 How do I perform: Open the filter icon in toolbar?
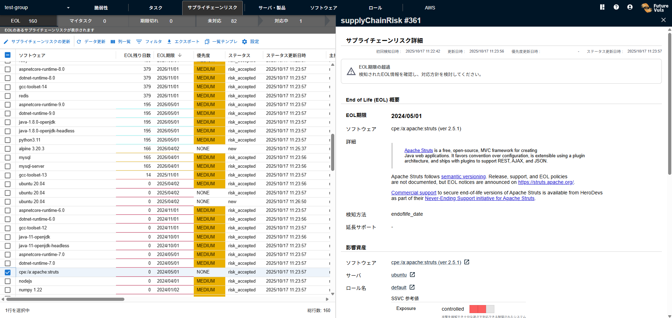pos(139,42)
